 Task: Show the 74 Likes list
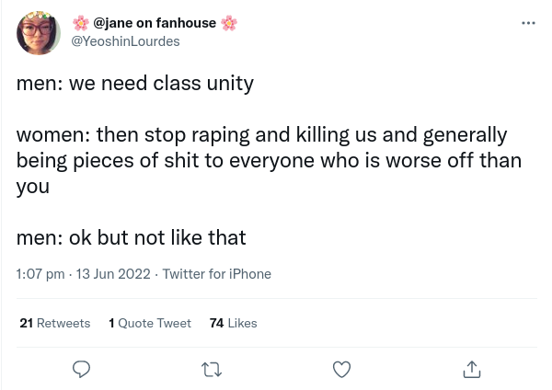click(234, 323)
